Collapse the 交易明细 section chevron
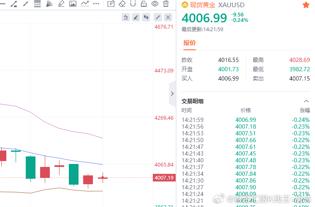This screenshot has height=207, width=315. click(306, 101)
